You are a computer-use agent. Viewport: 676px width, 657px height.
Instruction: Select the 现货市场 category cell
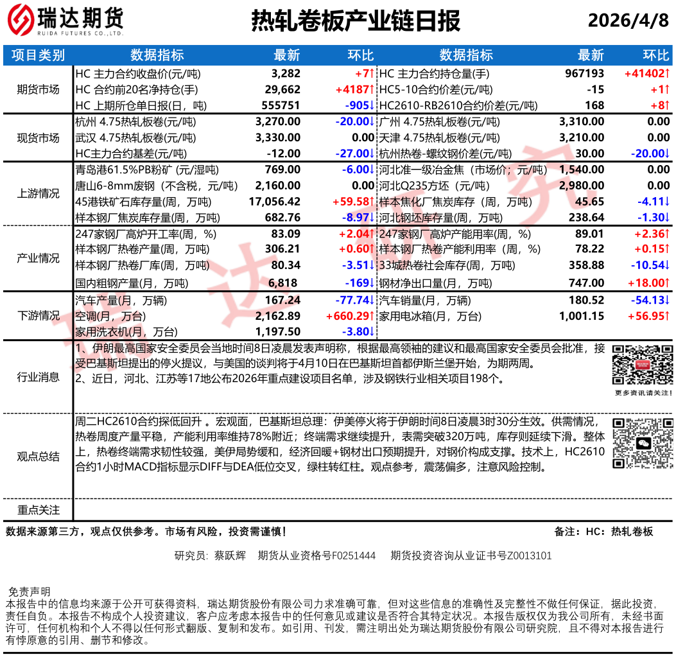click(x=38, y=137)
